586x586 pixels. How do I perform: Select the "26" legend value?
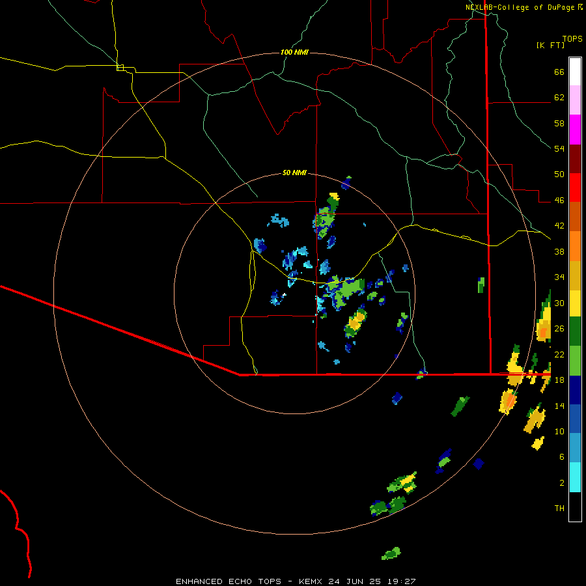[x=559, y=329]
